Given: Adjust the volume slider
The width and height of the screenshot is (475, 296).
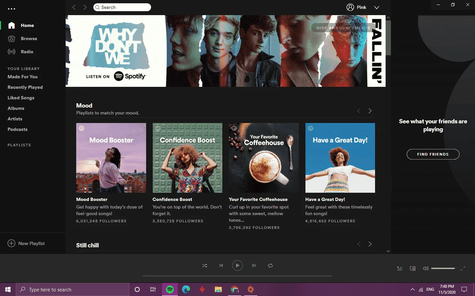Looking at the screenshot, I should click(443, 268).
